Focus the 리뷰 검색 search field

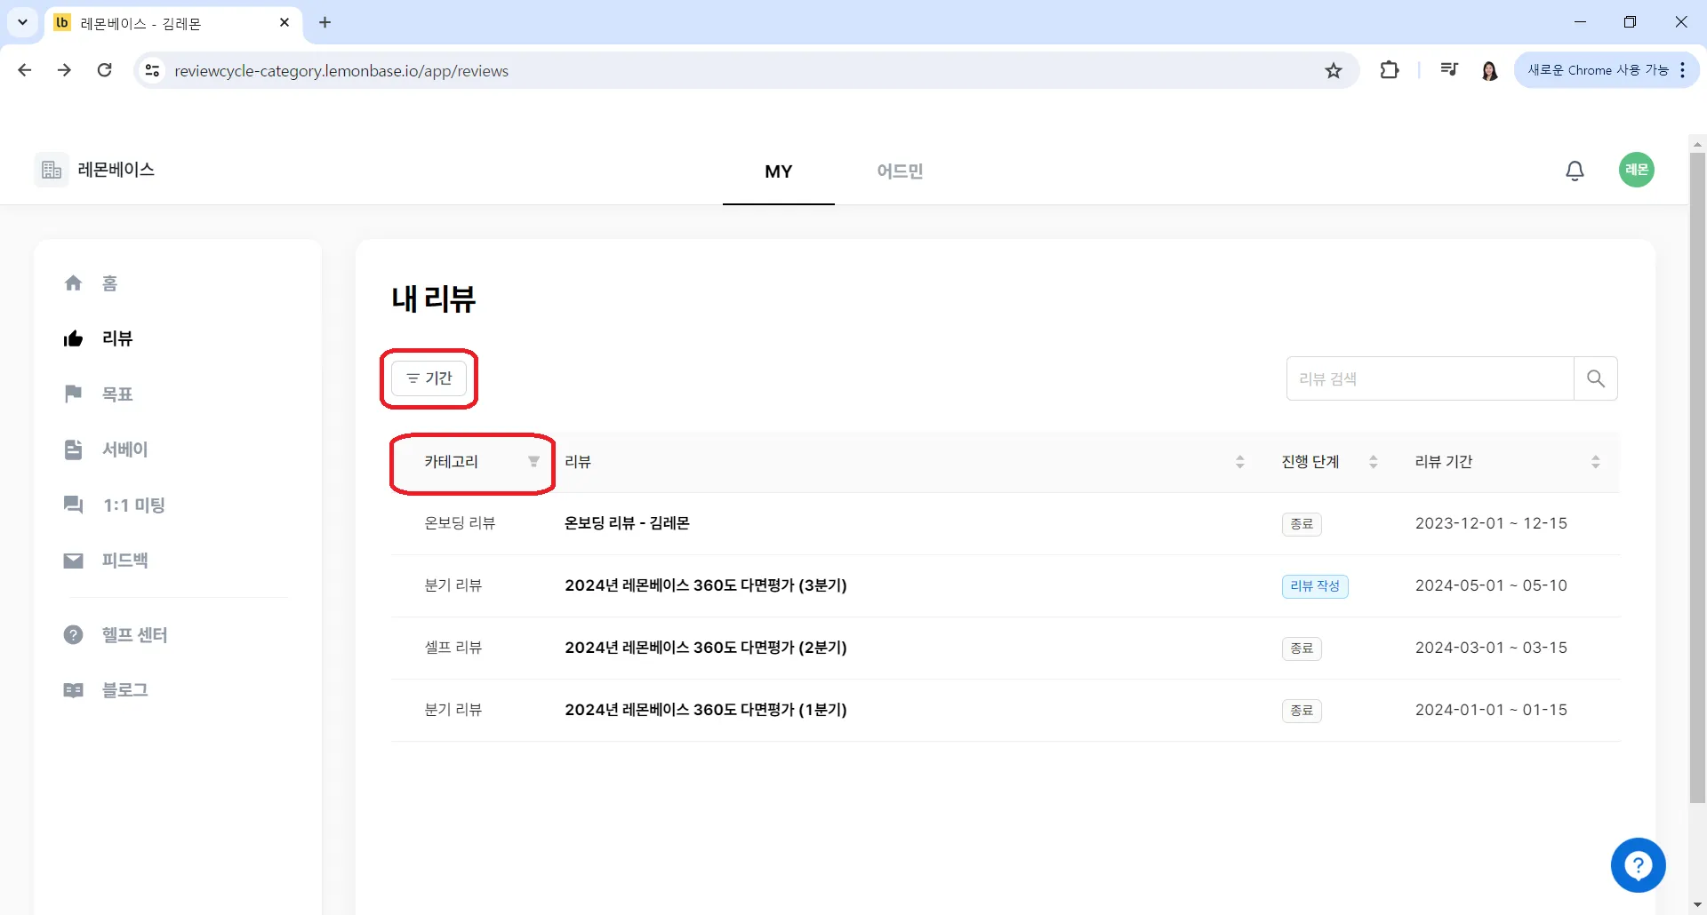pyautogui.click(x=1430, y=378)
